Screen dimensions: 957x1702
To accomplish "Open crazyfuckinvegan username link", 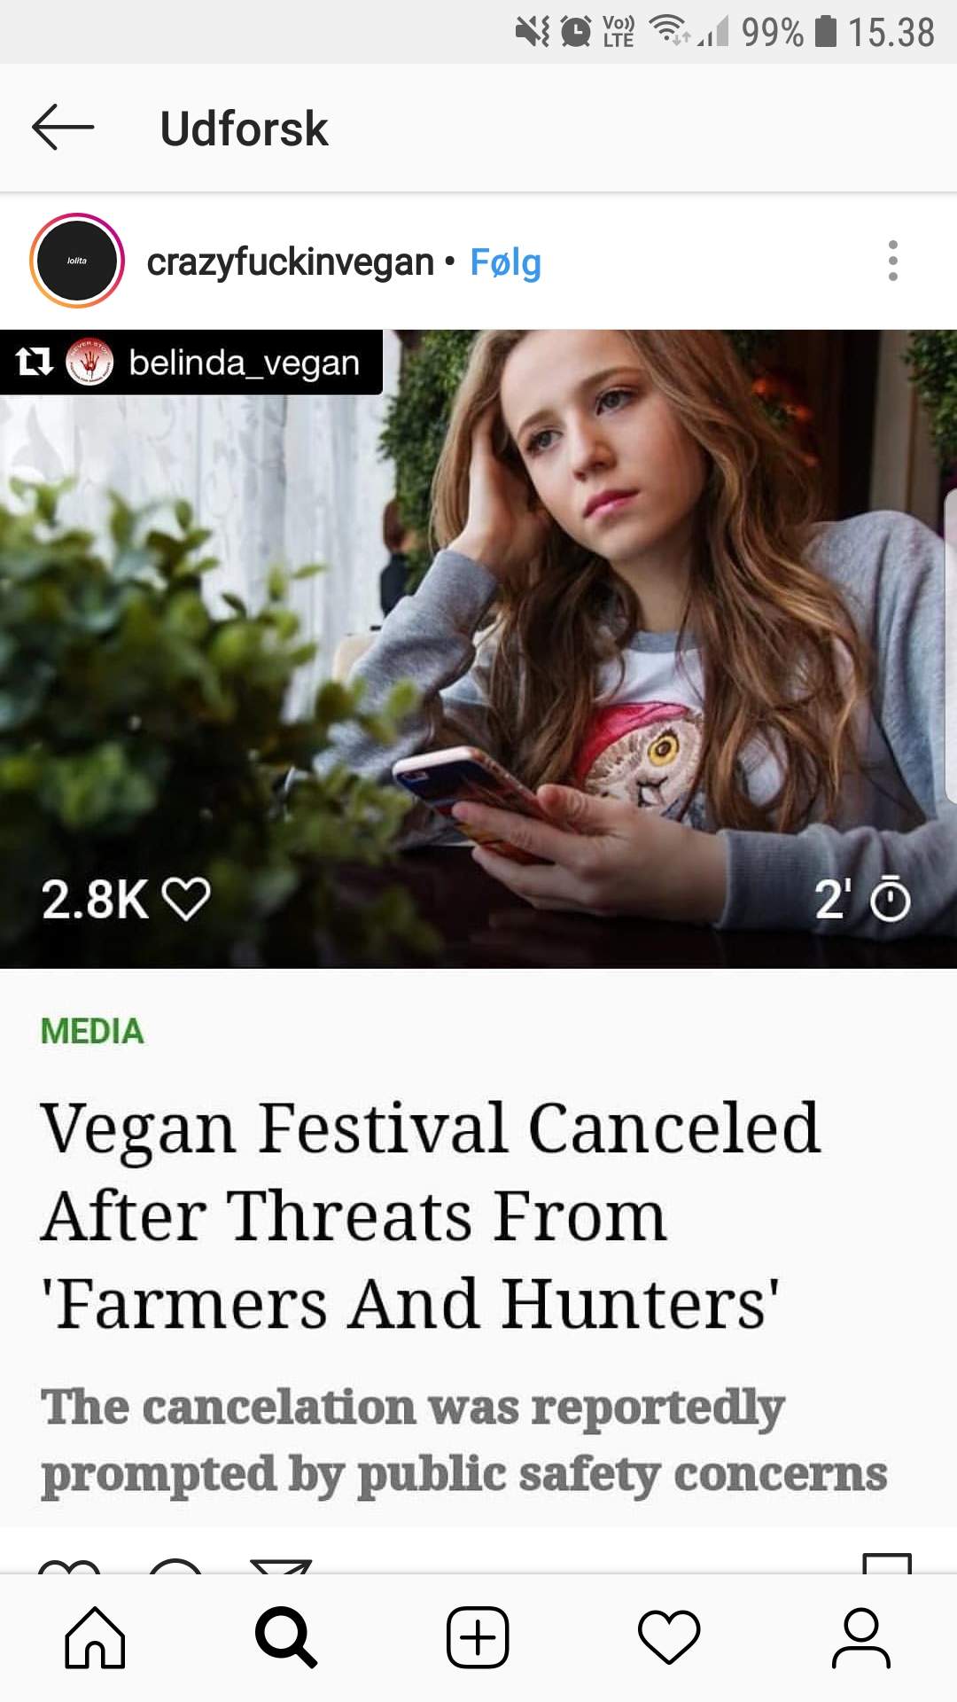I will tap(290, 262).
